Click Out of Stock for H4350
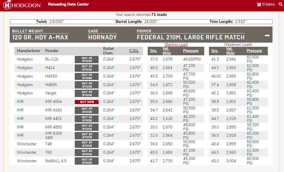Screen dimensions: 284x172 click(87, 76)
